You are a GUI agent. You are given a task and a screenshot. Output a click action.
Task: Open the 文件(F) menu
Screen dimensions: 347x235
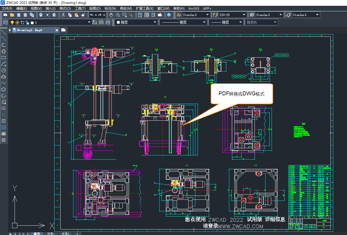(7, 9)
